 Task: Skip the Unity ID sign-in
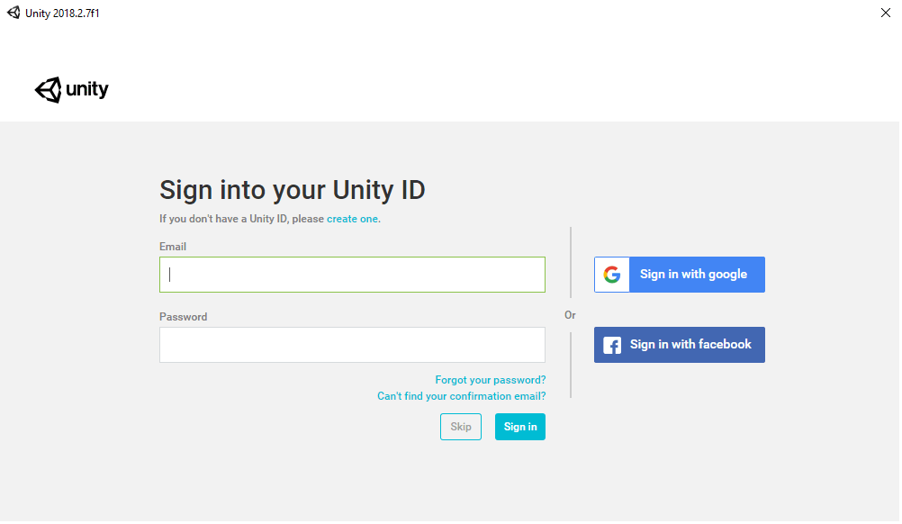tap(462, 428)
